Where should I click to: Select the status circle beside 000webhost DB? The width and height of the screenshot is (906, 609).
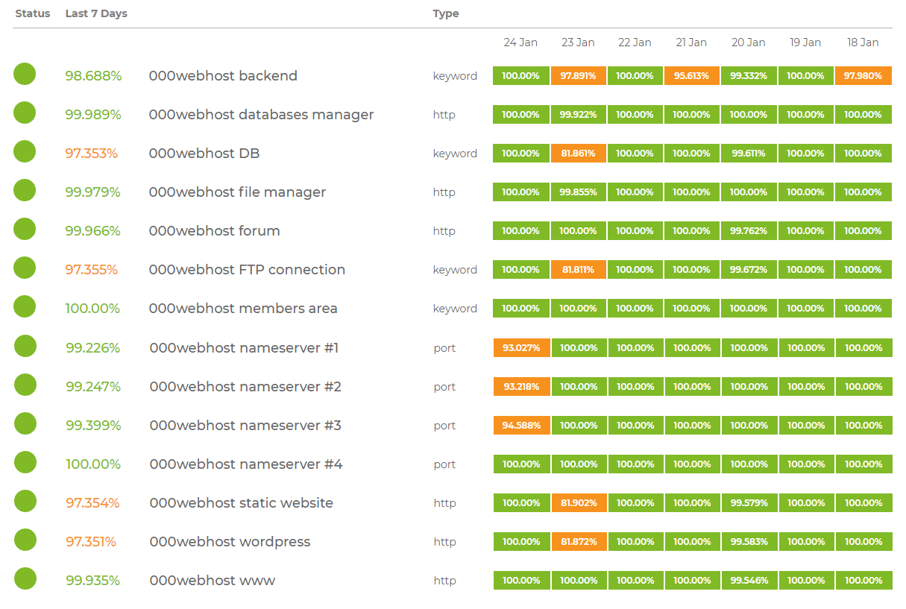pos(25,152)
